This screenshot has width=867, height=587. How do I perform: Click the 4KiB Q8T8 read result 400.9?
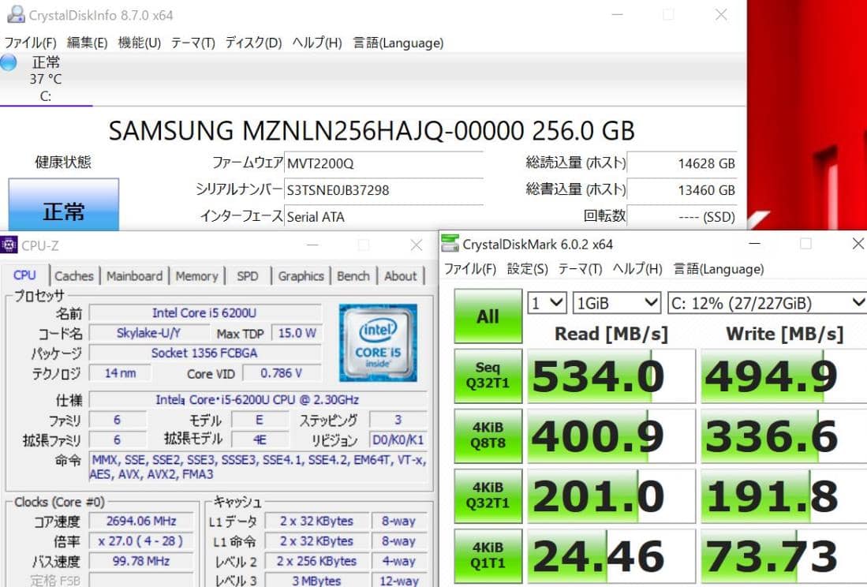coord(611,436)
